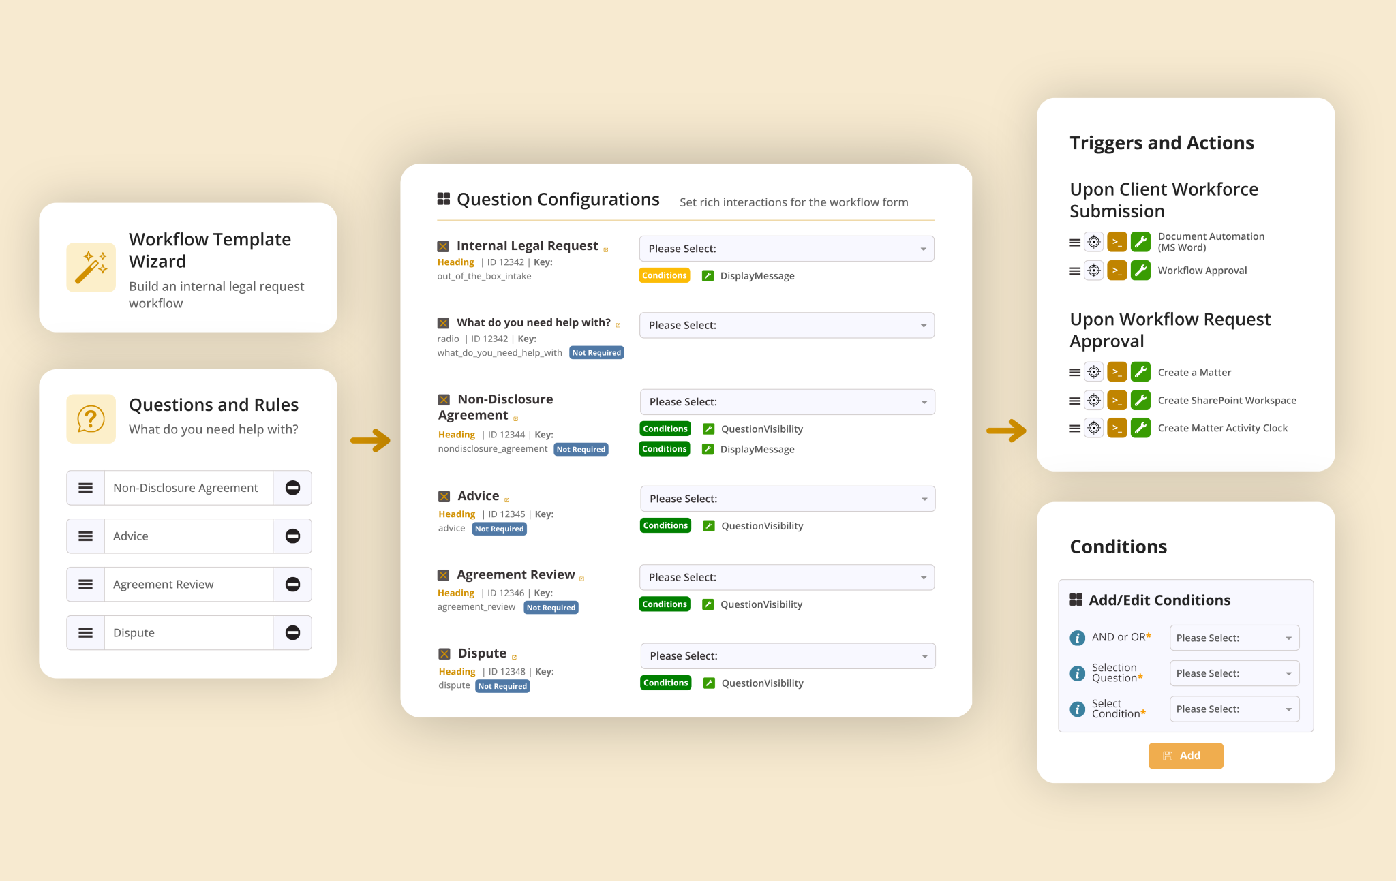Image resolution: width=1396 pixels, height=881 pixels.
Task: Click the external link icon next to Dispute heading
Action: [514, 658]
